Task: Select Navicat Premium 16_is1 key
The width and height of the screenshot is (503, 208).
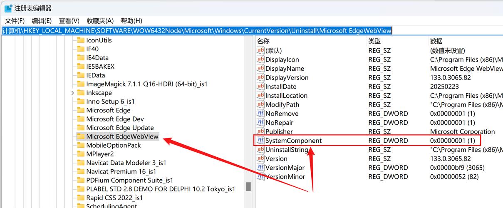Action: (121, 171)
